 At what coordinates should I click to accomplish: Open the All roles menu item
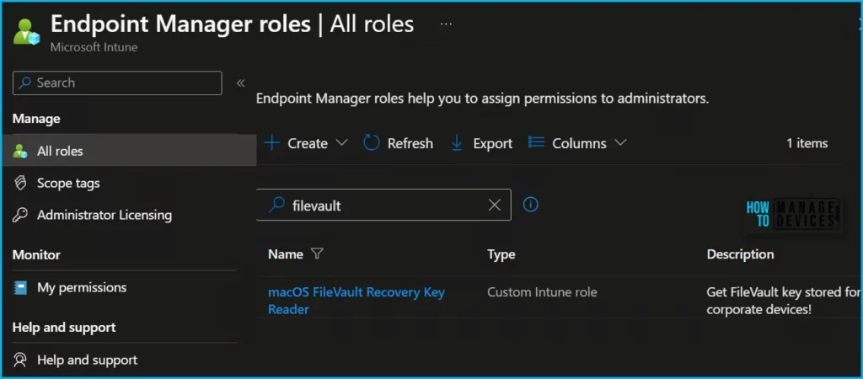point(129,151)
